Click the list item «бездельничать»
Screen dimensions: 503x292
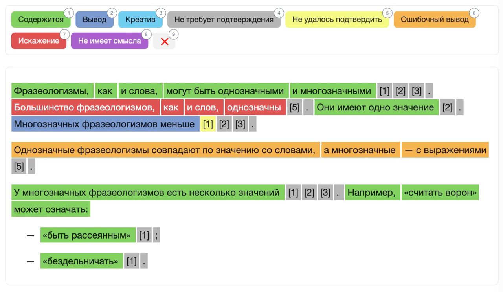click(x=82, y=261)
